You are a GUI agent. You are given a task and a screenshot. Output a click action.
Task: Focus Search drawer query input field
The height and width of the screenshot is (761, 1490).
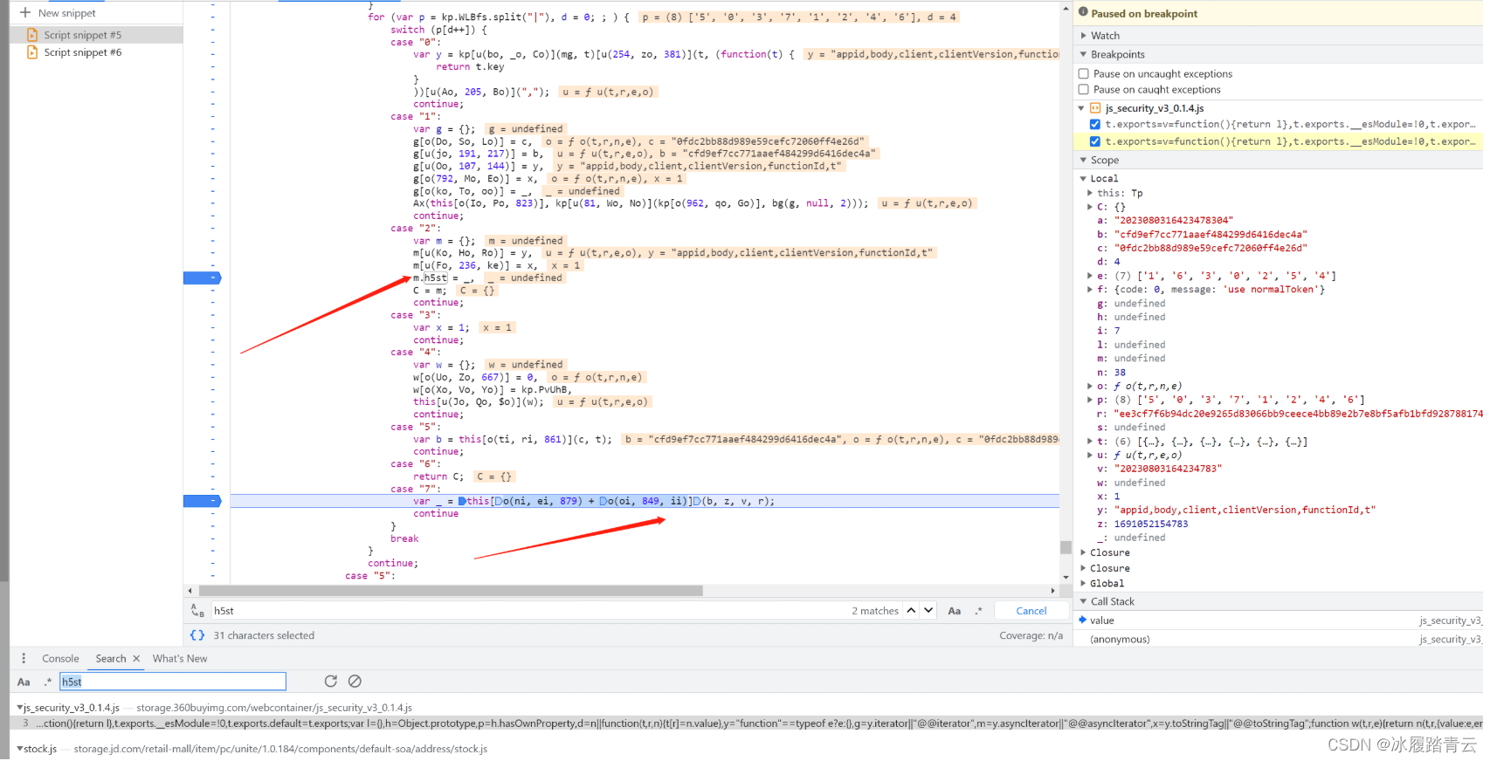point(172,682)
